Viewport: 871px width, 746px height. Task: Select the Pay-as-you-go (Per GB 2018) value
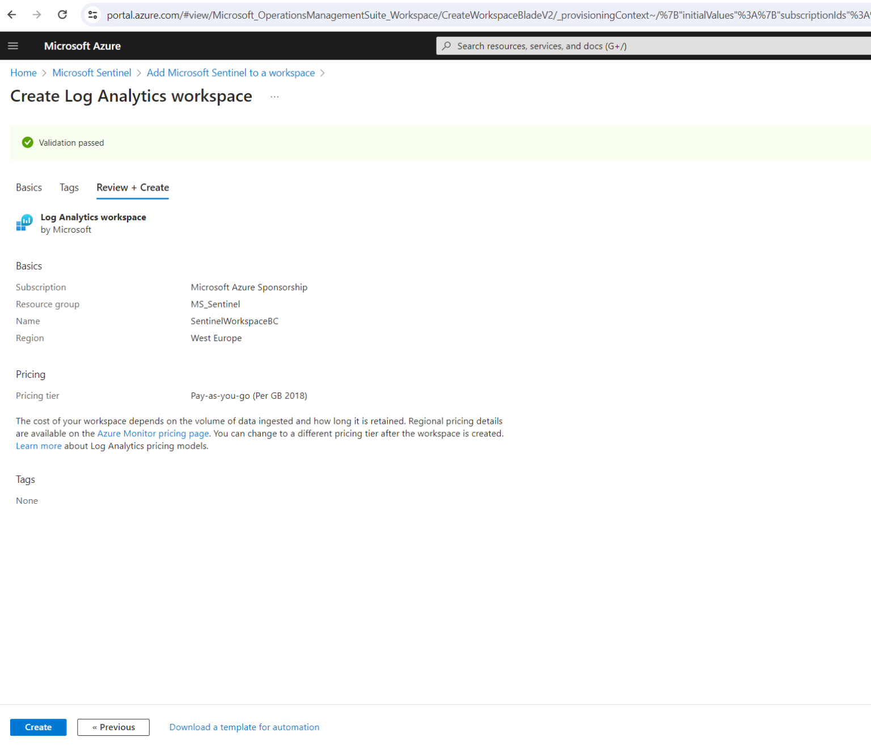tap(249, 396)
